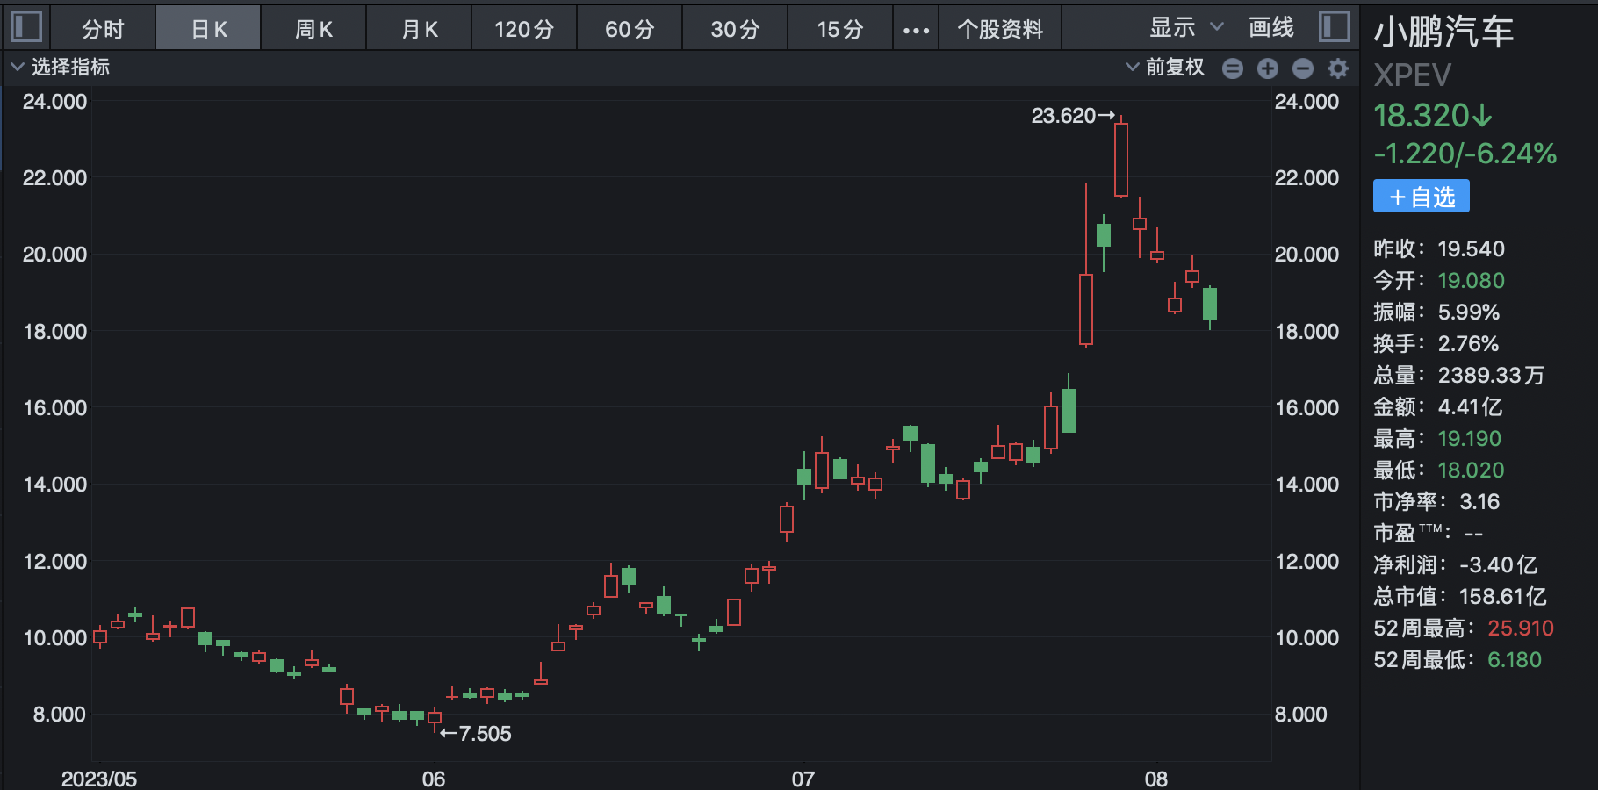Expand the 选择指标 indicator selector
This screenshot has height=790, width=1598.
click(60, 68)
